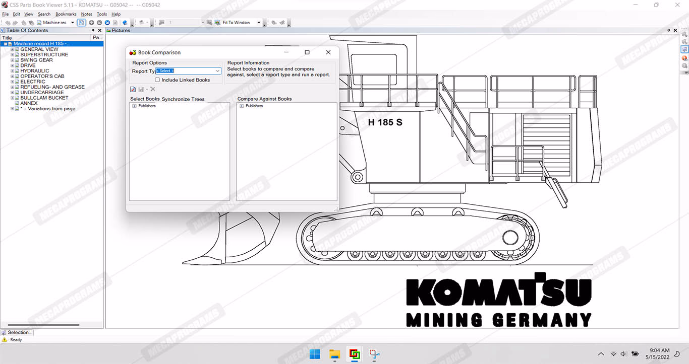Open the Tools menu
This screenshot has width=689, height=364.
pos(101,14)
